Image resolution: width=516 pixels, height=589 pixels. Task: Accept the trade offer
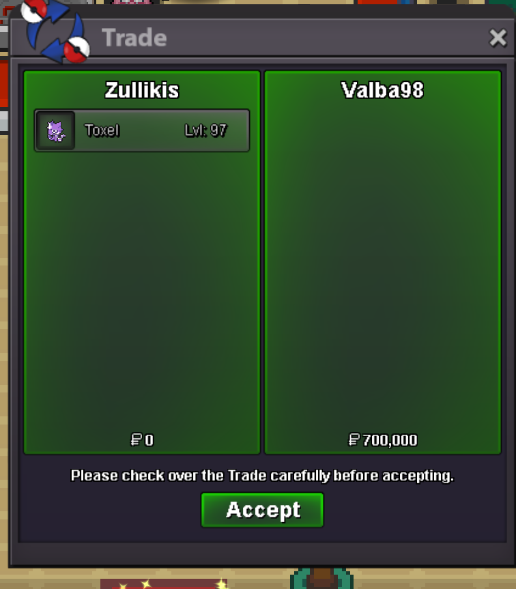pos(262,510)
